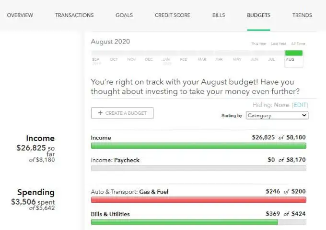Select JUL on the month timeline
This screenshot has height=230, width=326.
point(271,59)
